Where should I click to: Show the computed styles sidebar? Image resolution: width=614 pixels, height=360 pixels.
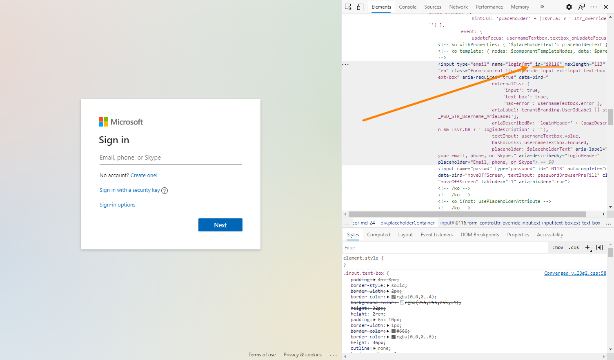tap(378, 234)
